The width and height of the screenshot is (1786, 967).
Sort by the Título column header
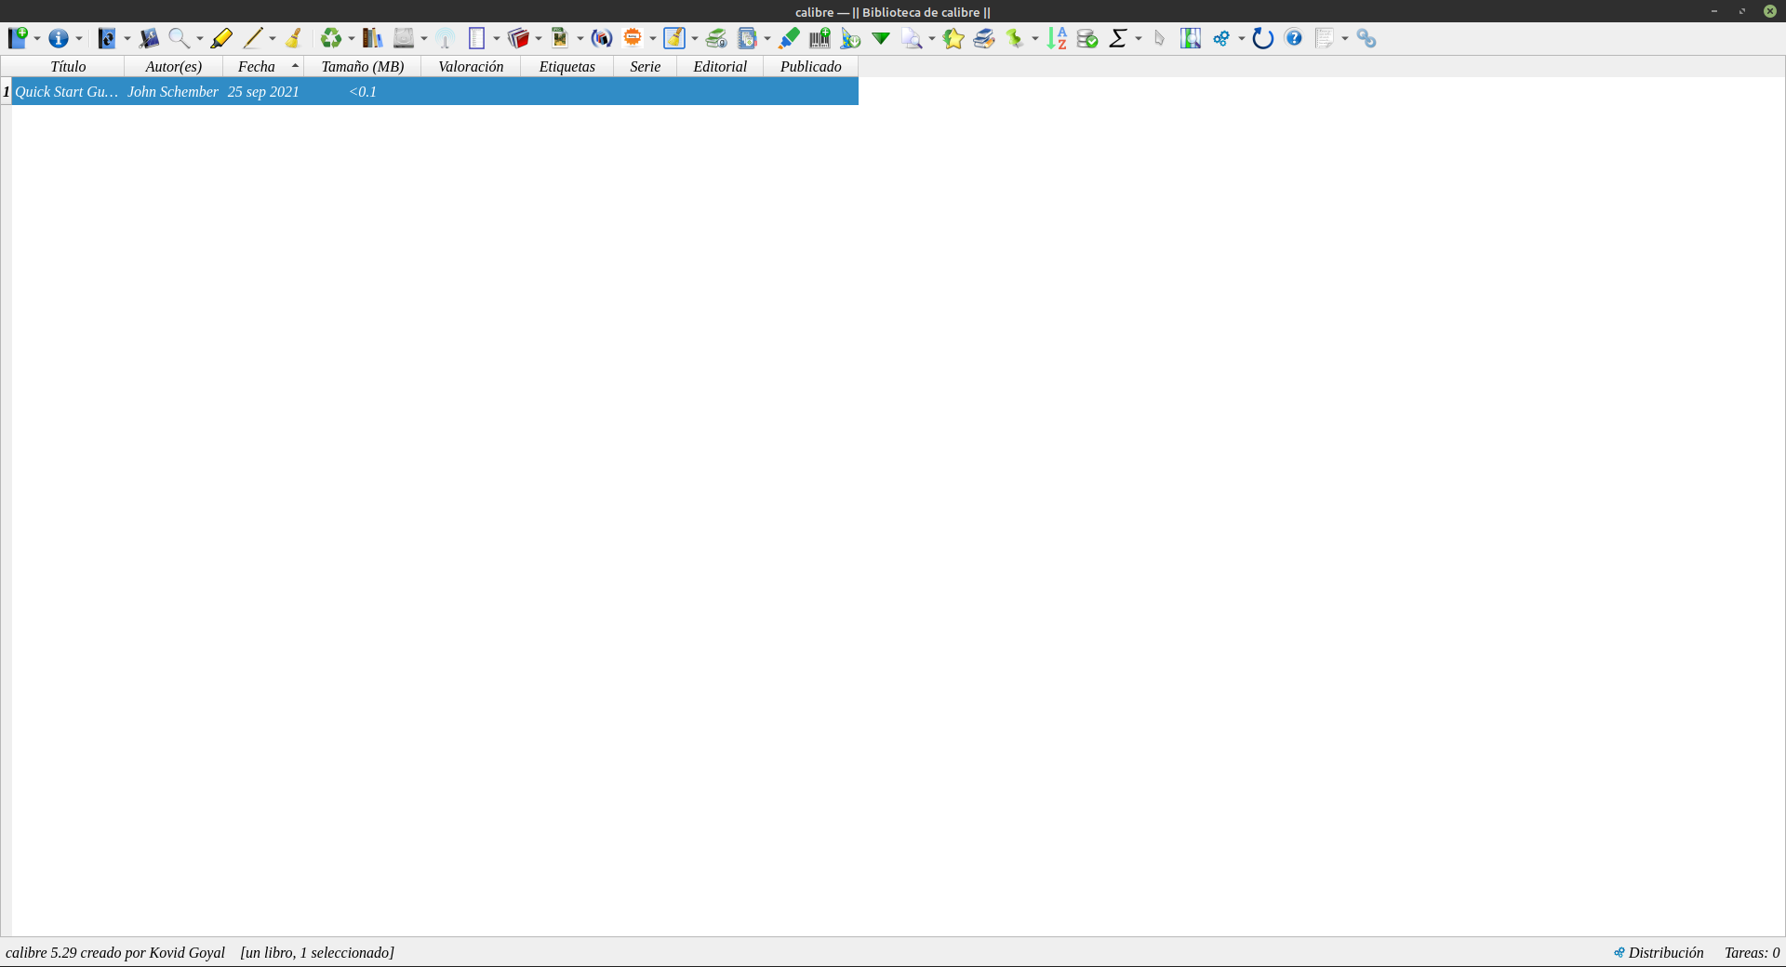(68, 67)
